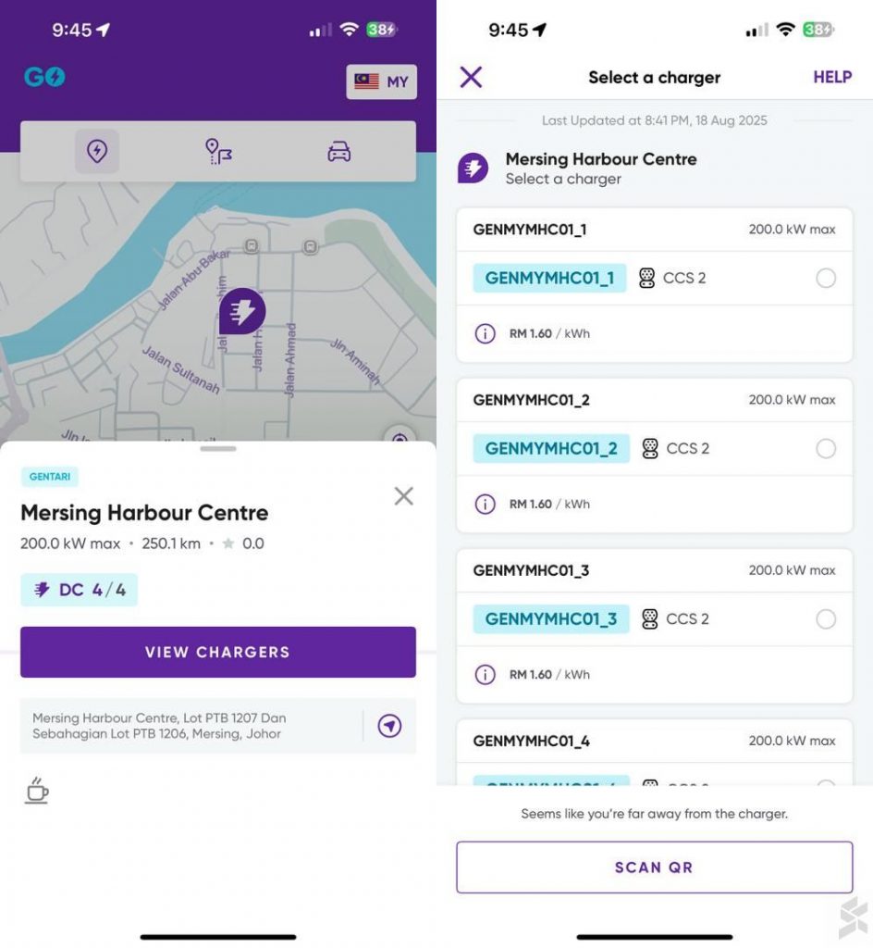Select the GENMYMHC01_3 charger radio button
Viewport: 873px width, 948px height.
(826, 619)
